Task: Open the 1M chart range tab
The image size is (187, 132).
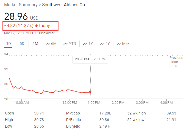Action: click(35, 44)
